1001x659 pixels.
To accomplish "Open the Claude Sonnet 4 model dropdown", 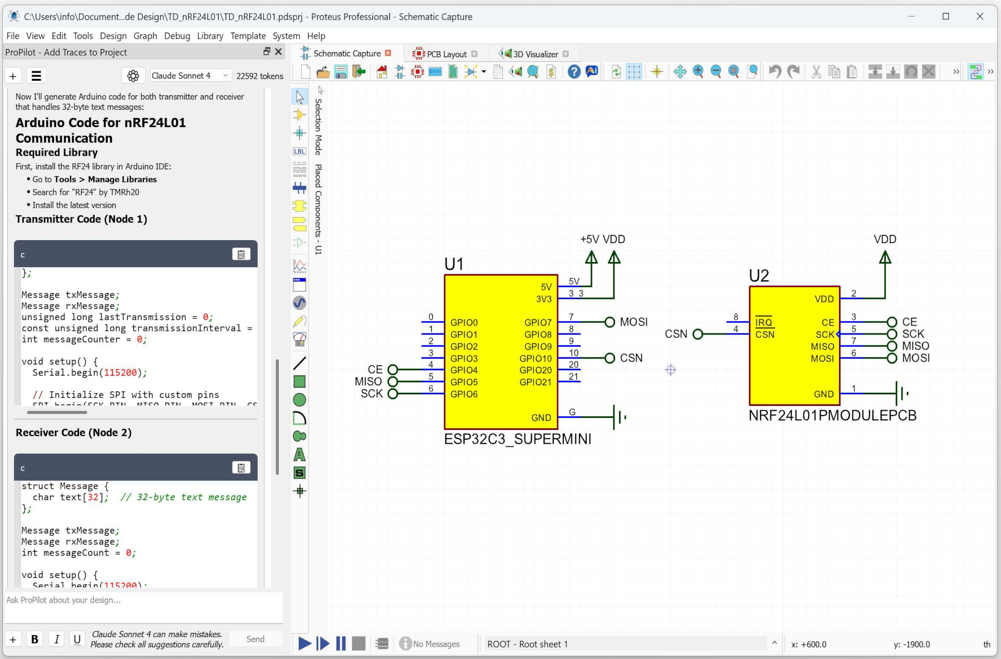I will tap(190, 76).
